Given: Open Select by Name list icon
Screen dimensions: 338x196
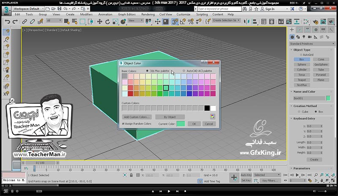Looking at the screenshot, I should coord(75,22).
